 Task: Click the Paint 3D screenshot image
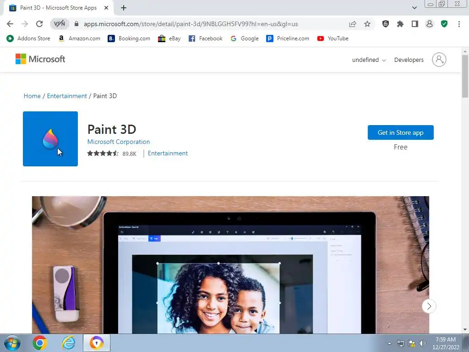point(230,265)
